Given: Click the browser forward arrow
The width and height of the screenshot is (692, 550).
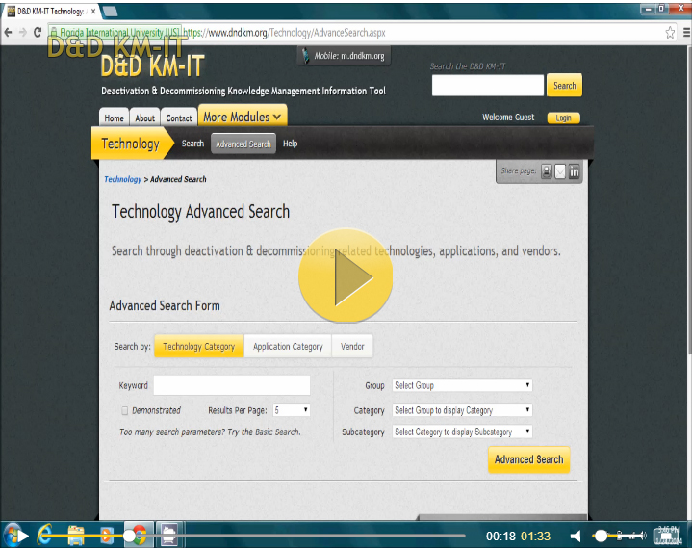Looking at the screenshot, I should click(23, 32).
